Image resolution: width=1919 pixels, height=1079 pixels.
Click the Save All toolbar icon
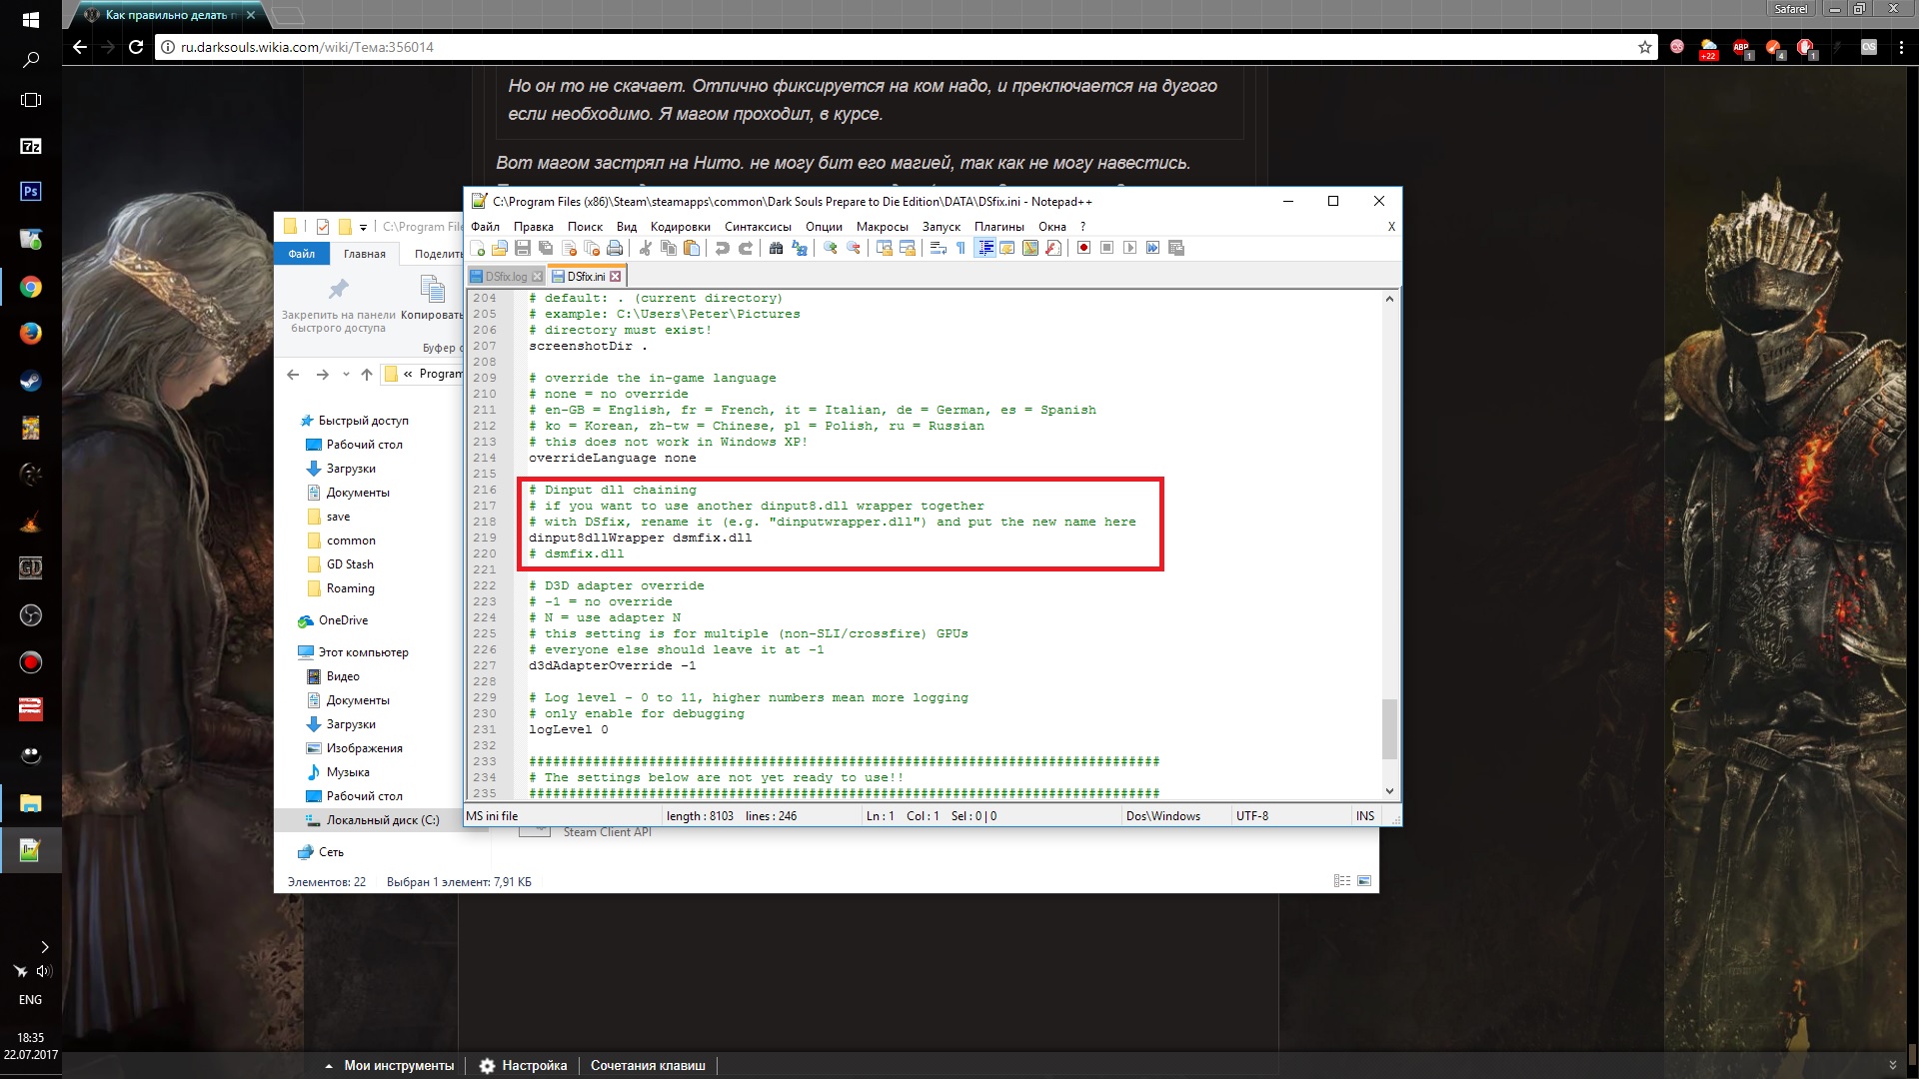(x=546, y=248)
